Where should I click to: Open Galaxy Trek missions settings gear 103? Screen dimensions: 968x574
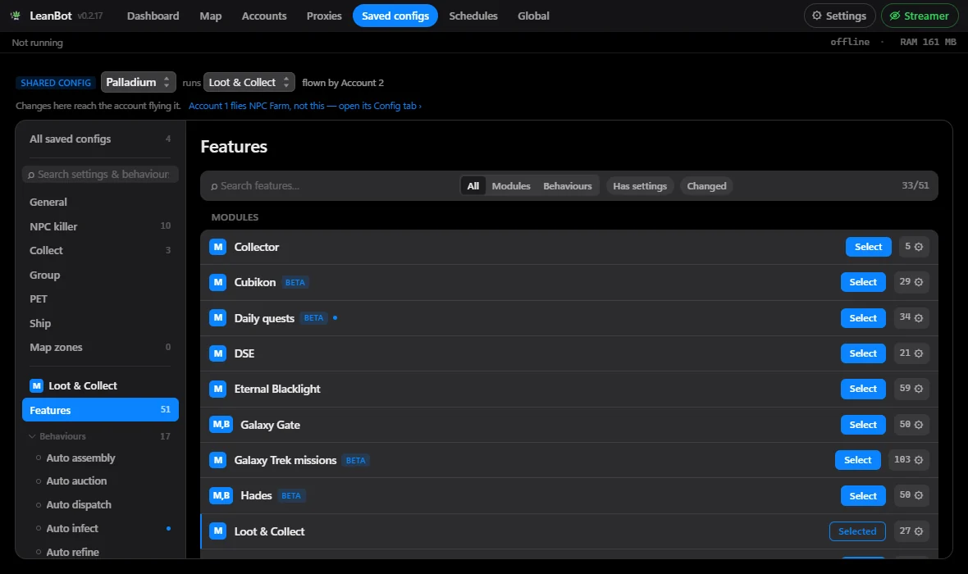[x=909, y=460]
